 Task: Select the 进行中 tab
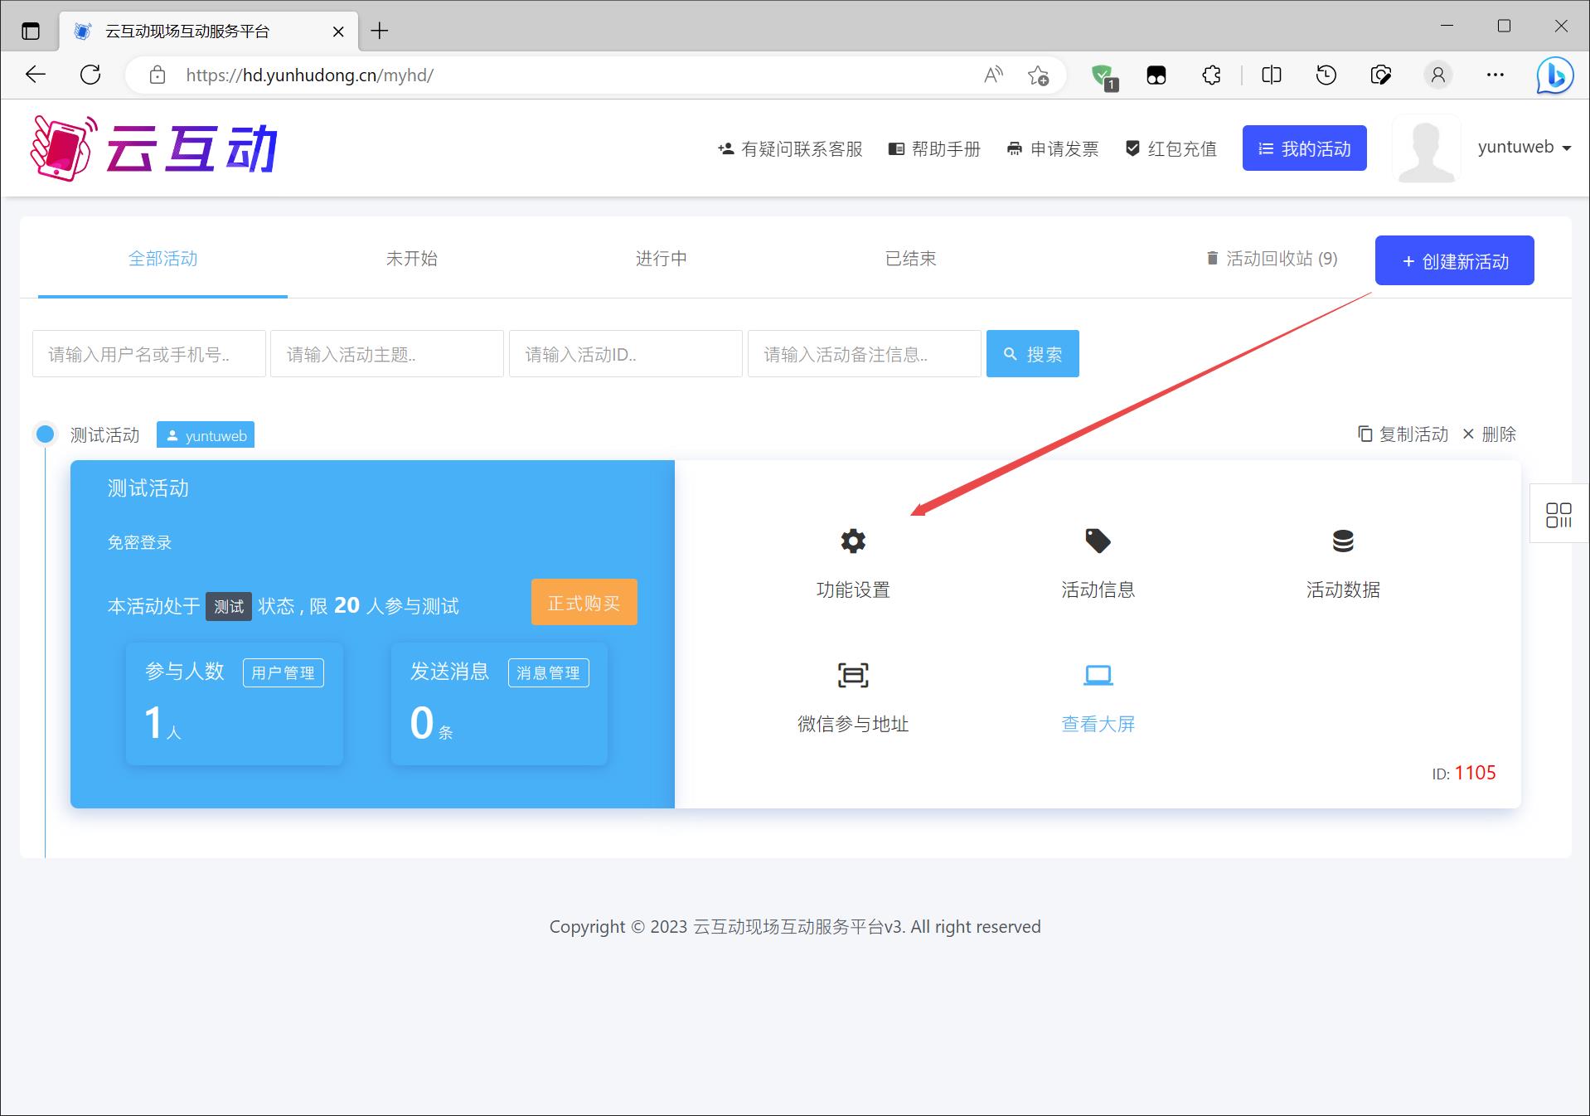coord(661,259)
